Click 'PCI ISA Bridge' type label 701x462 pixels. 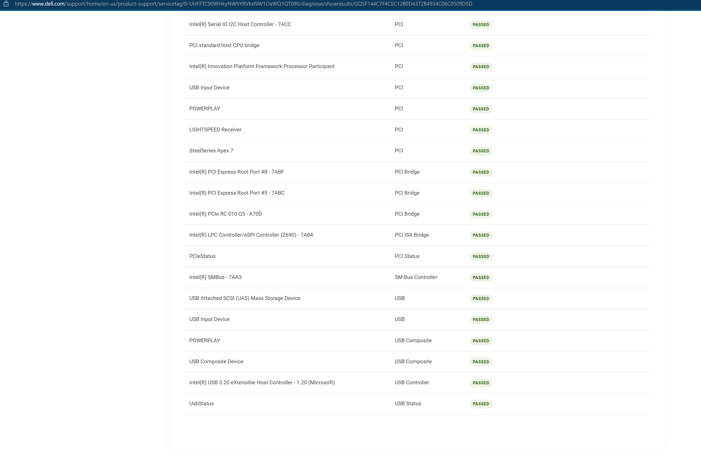pos(412,235)
